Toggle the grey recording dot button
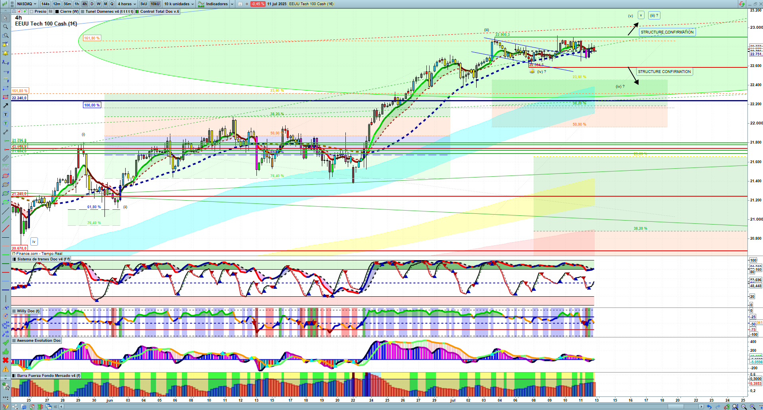 point(247,4)
